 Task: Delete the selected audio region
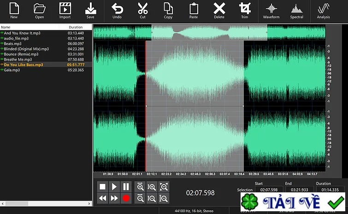click(x=219, y=11)
